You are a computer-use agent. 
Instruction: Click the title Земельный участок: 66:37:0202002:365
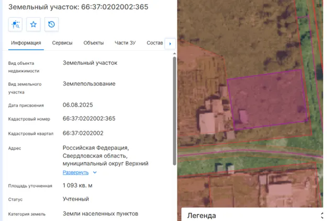pyautogui.click(x=78, y=7)
